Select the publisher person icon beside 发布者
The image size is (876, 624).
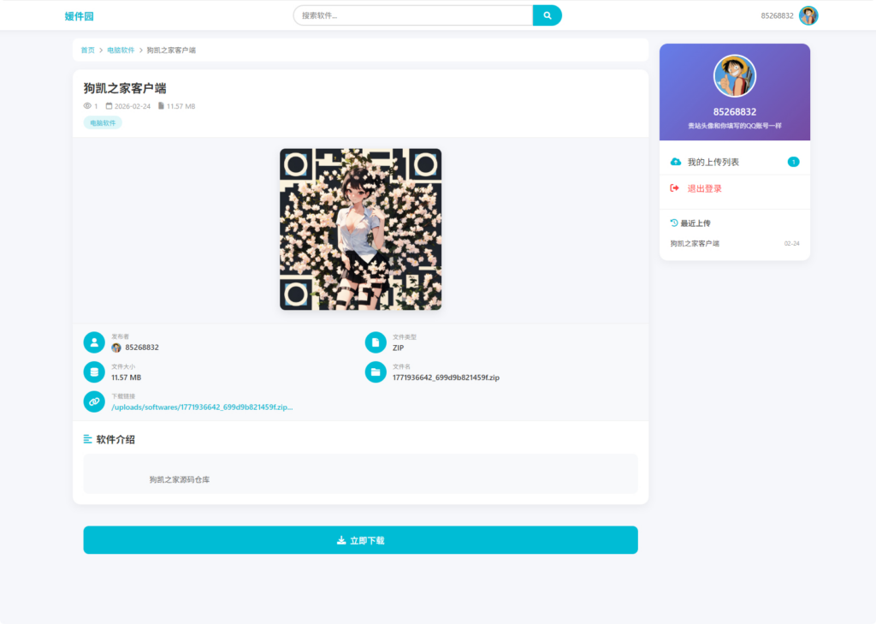coord(93,342)
